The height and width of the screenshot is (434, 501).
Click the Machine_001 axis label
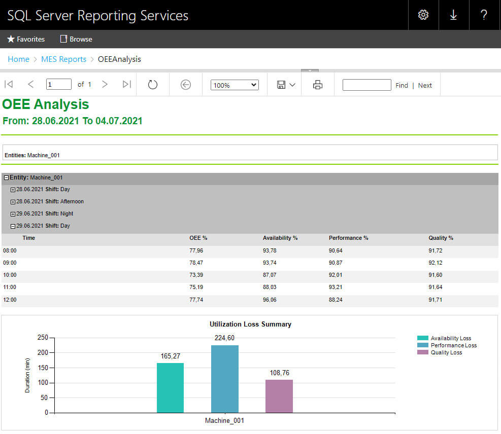[x=224, y=421]
